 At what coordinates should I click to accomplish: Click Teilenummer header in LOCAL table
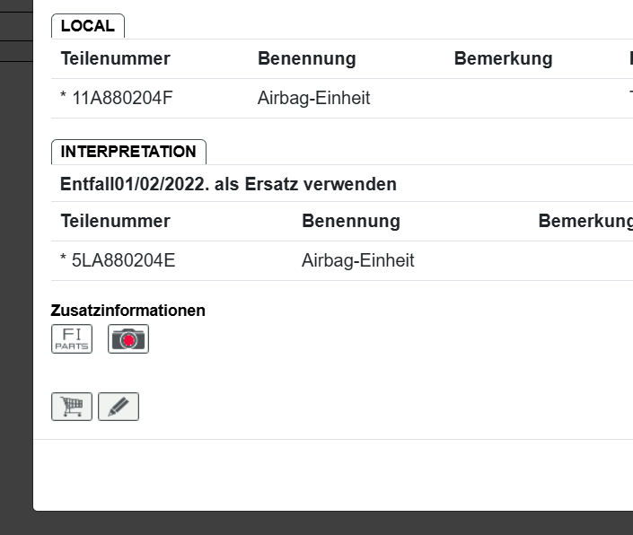tap(115, 59)
